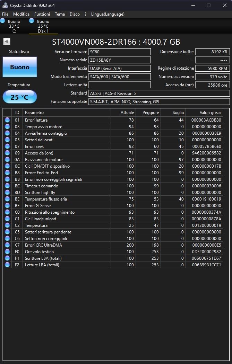Select the C2 Temperatura parameter row
The height and width of the screenshot is (364, 232).
(113, 225)
